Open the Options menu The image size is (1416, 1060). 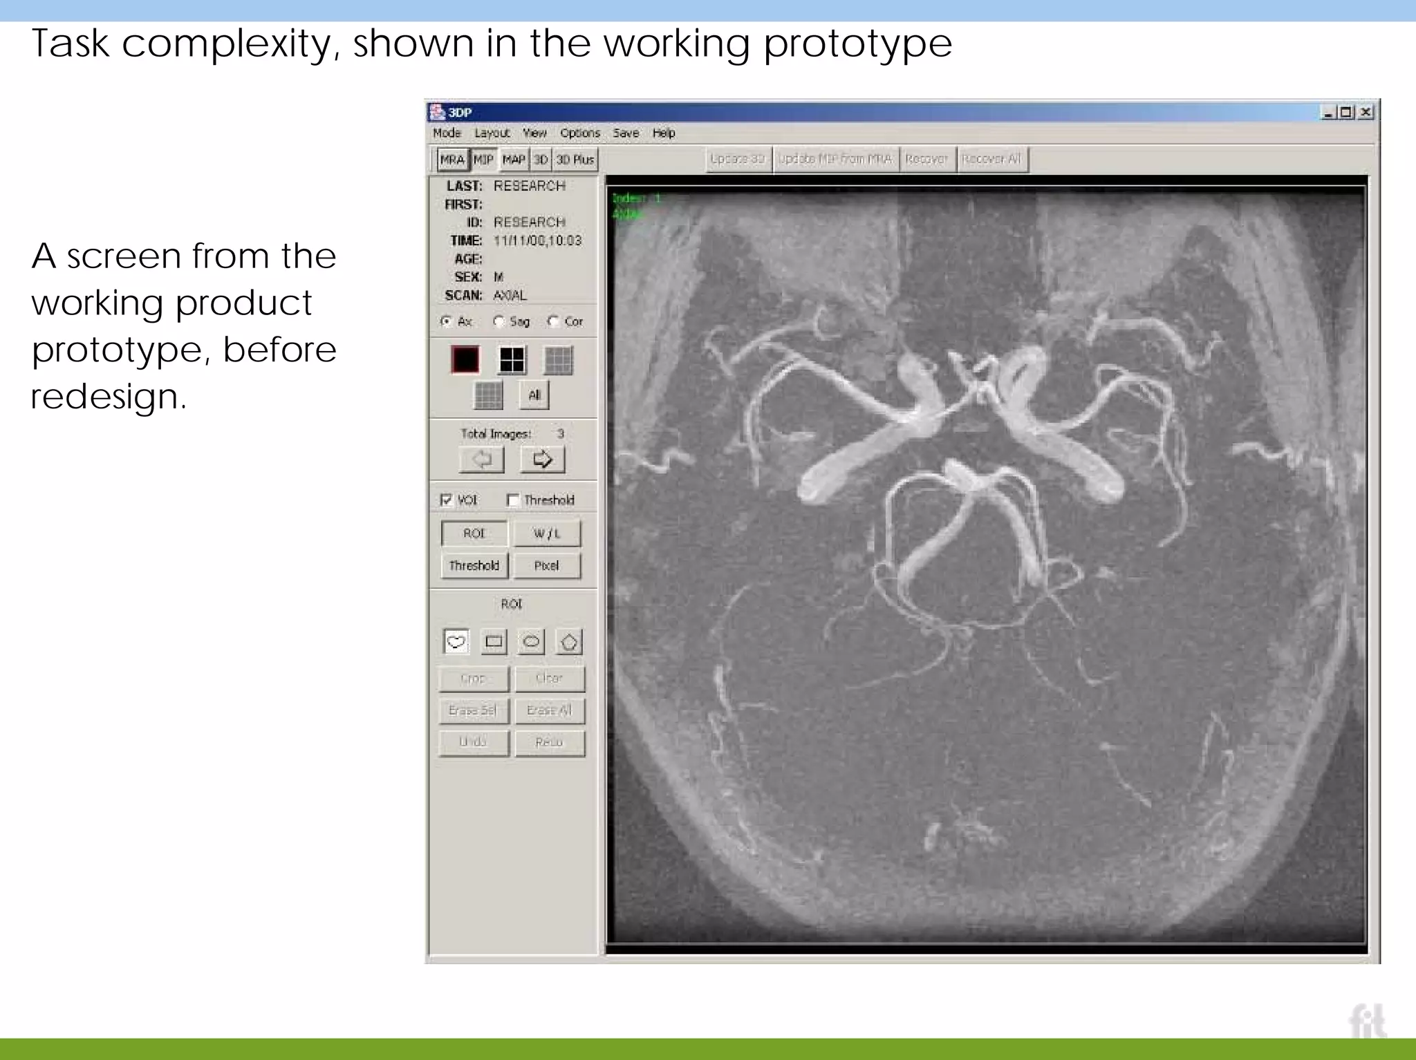[580, 133]
